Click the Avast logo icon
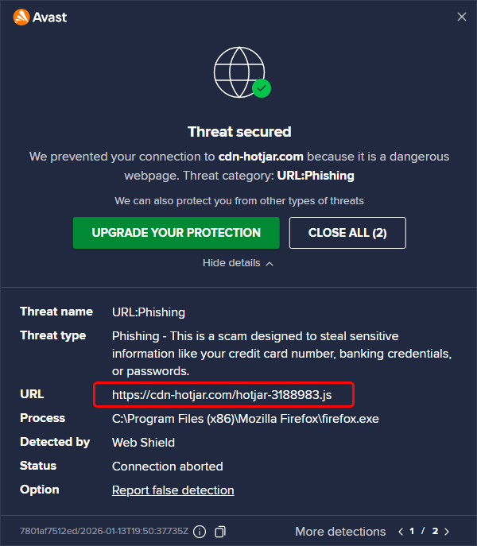 [21, 17]
